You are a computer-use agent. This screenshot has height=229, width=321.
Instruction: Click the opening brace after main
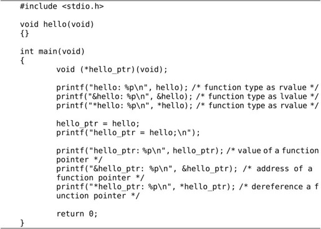22,61
